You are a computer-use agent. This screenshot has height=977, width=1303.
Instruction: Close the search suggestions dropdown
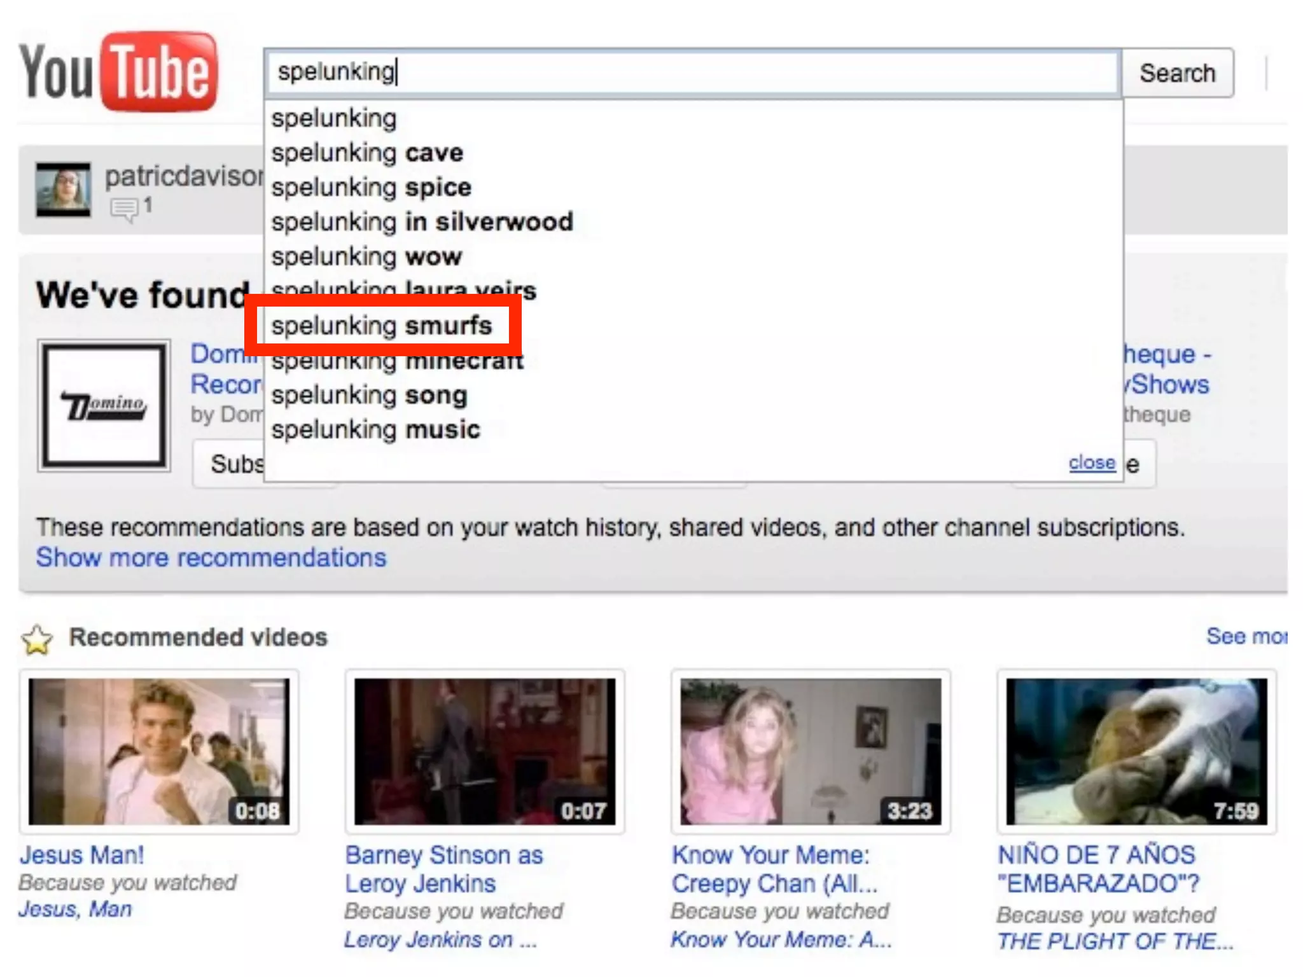(1092, 462)
